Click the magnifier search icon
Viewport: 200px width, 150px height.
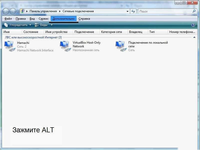[194, 11]
